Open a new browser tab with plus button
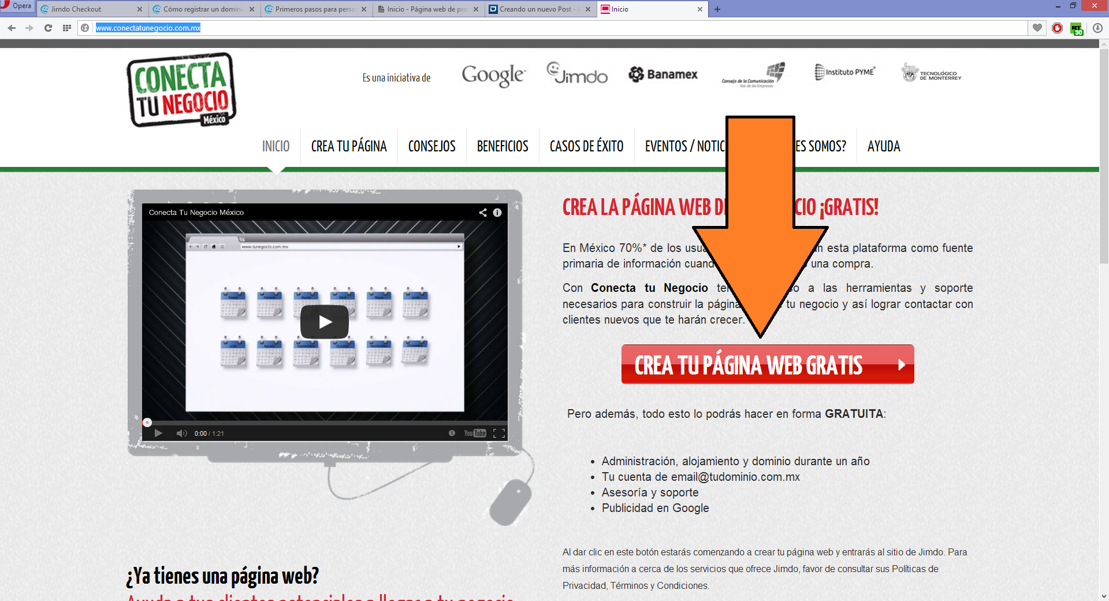1109x601 pixels. (x=717, y=9)
